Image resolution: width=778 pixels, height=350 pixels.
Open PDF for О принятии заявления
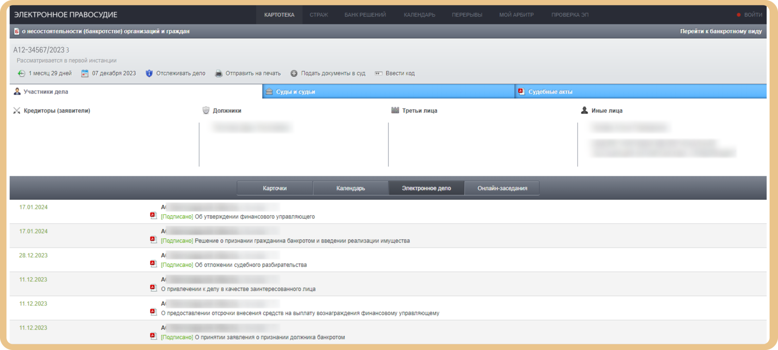click(153, 336)
